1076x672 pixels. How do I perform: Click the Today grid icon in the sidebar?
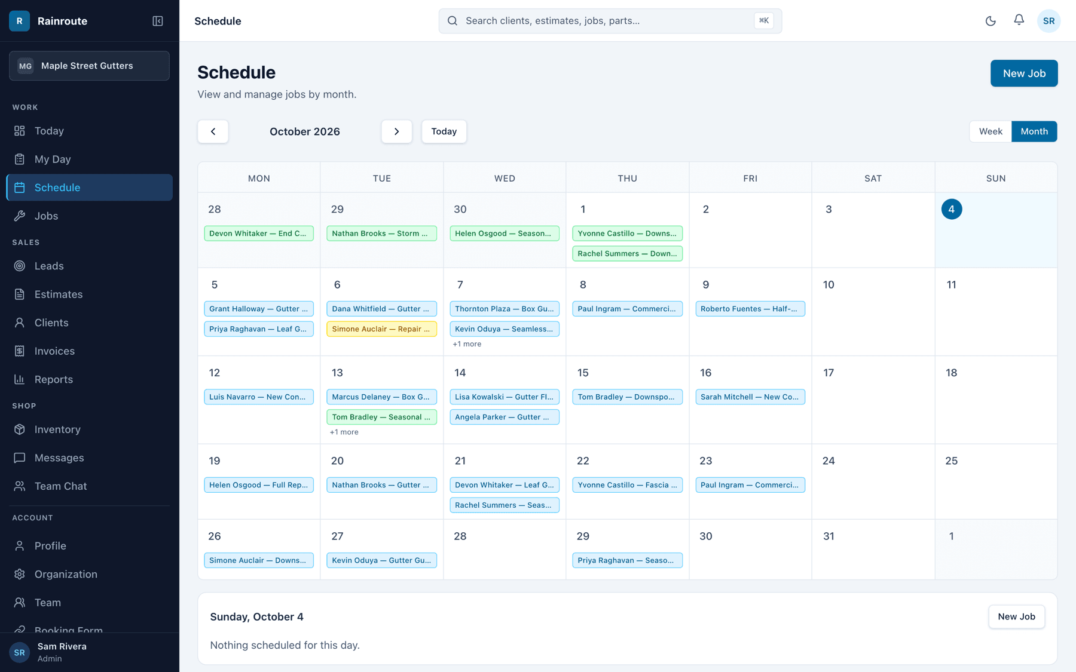20,131
